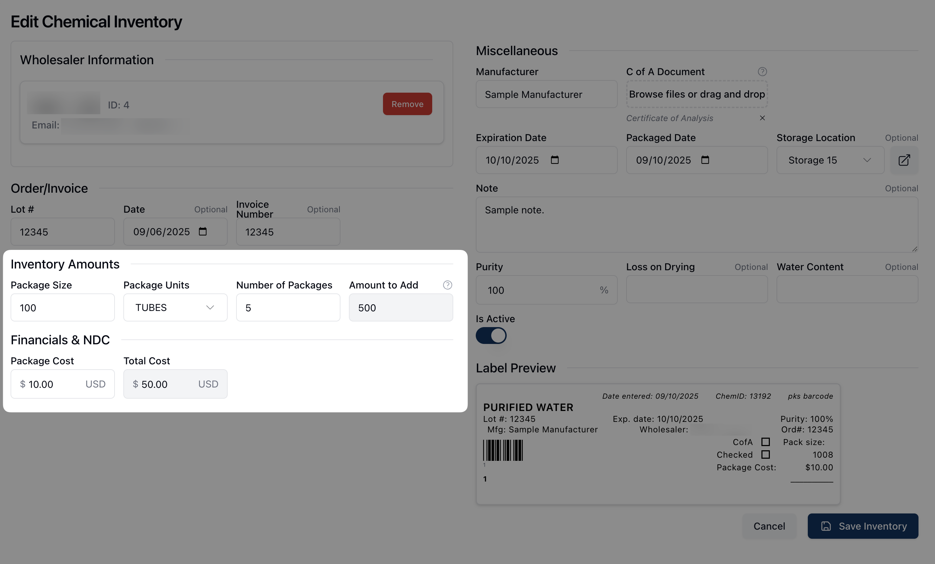Screen dimensions: 935x564
Task: Open the Packaged Date calendar picker
Action: [x=705, y=160]
